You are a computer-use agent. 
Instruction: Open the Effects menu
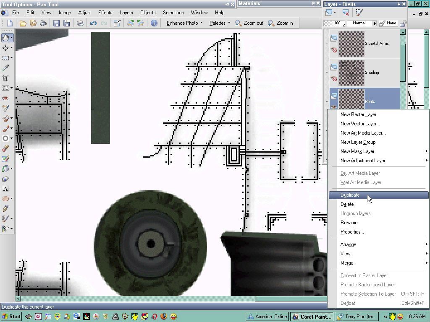(x=105, y=13)
